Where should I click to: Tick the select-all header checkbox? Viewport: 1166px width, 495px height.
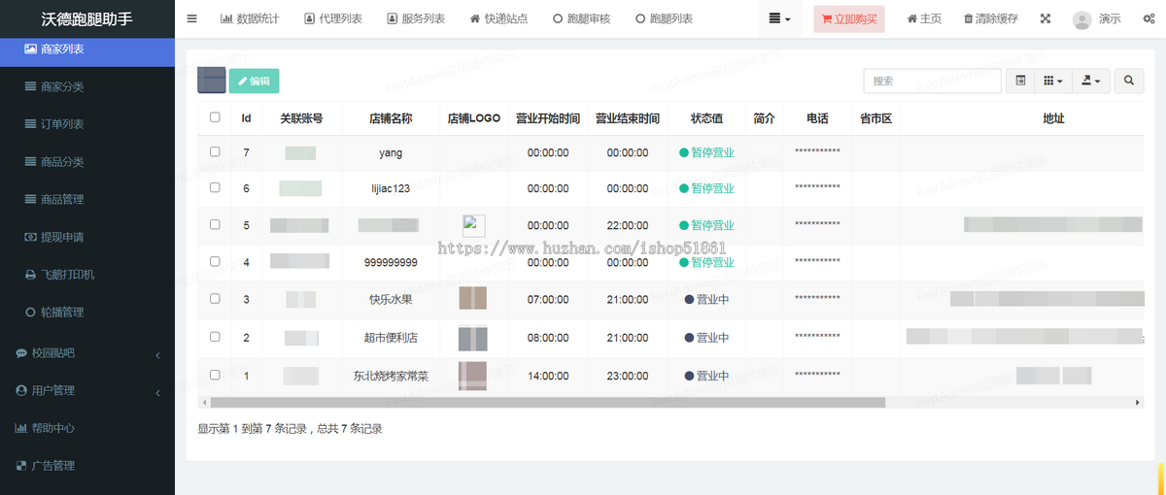click(x=215, y=117)
